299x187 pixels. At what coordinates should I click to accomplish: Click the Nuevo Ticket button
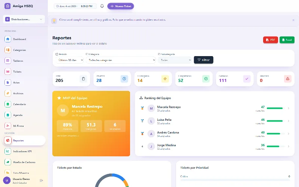coord(120,6)
